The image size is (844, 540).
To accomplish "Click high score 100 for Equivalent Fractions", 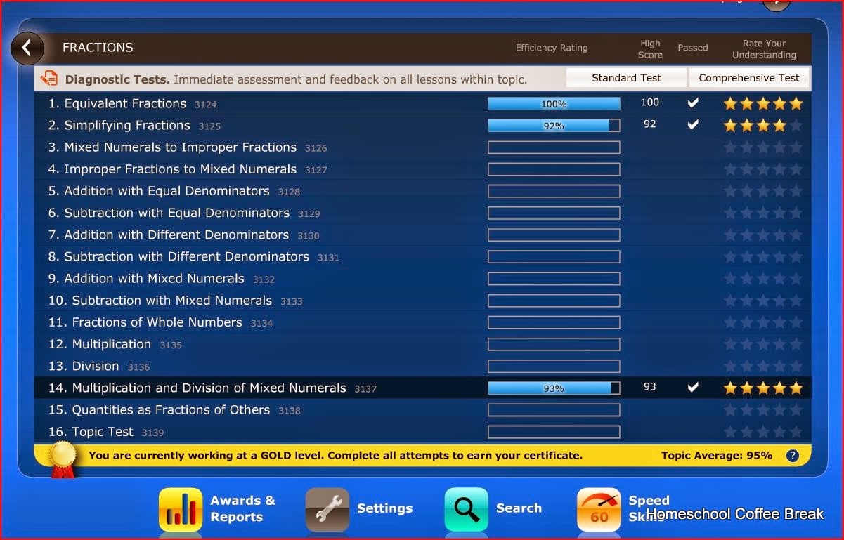I will [650, 103].
